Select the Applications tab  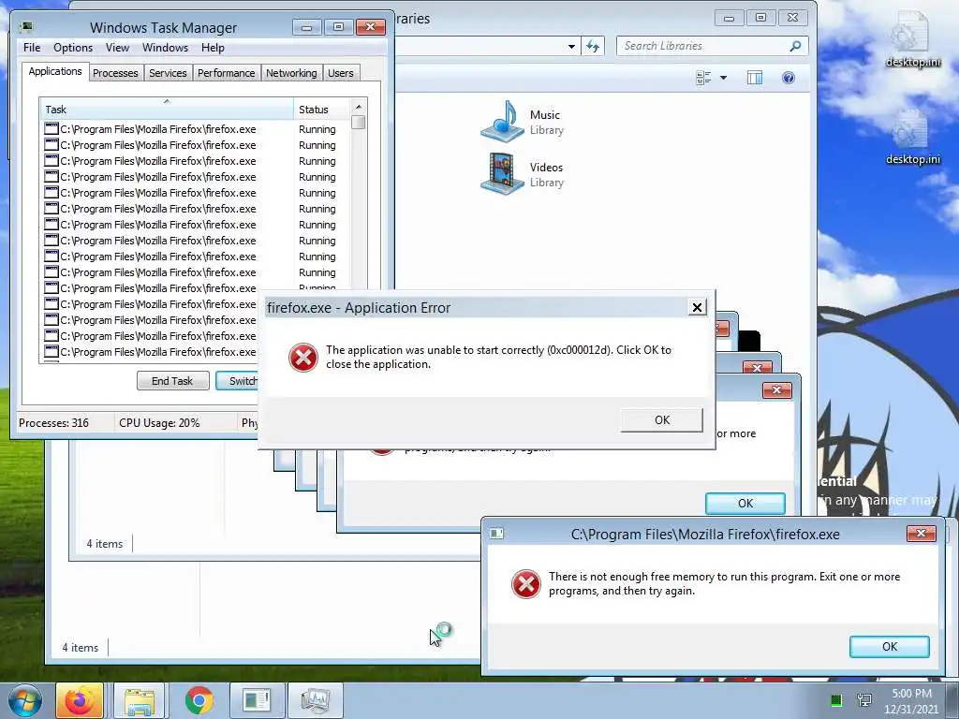click(55, 71)
